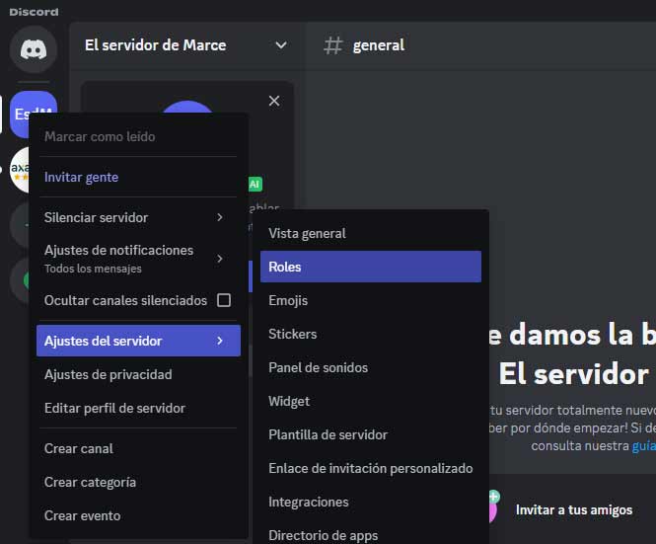
Task: Close the server boost card
Action: point(274,101)
